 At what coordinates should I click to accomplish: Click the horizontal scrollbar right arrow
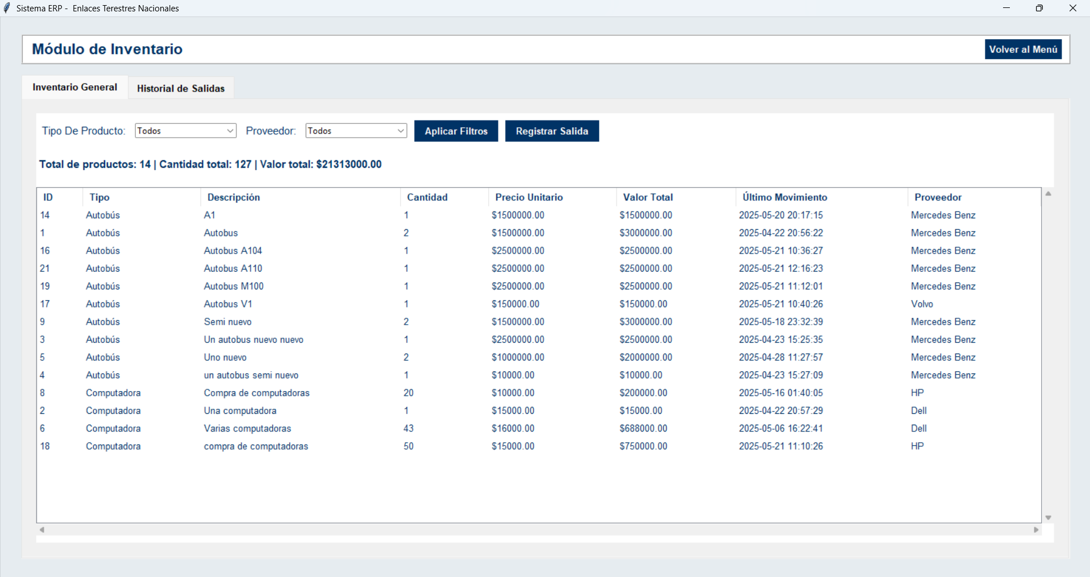1036,530
